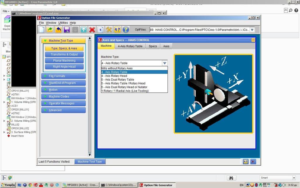Switch to the Specs tab

point(153,46)
